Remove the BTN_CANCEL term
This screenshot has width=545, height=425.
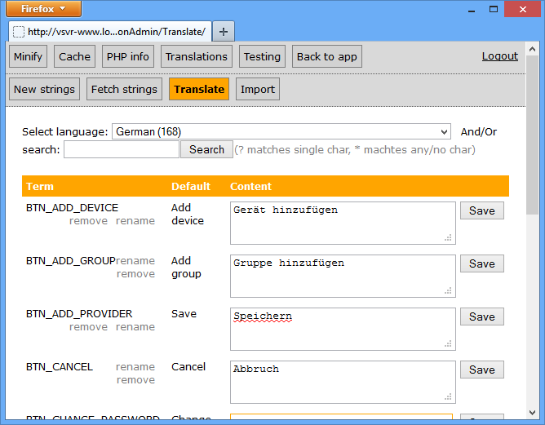tap(135, 380)
